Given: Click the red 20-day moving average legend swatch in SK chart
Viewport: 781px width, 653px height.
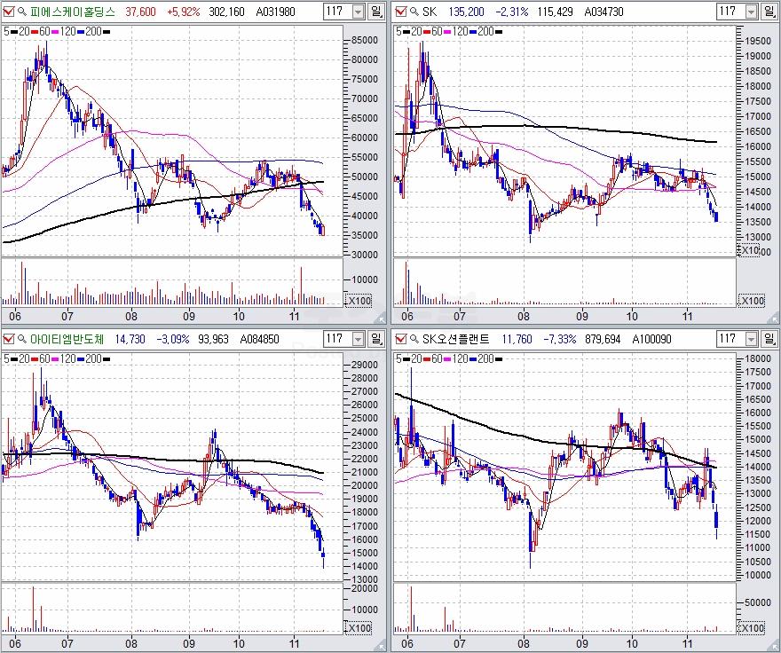Looking at the screenshot, I should click(422, 31).
